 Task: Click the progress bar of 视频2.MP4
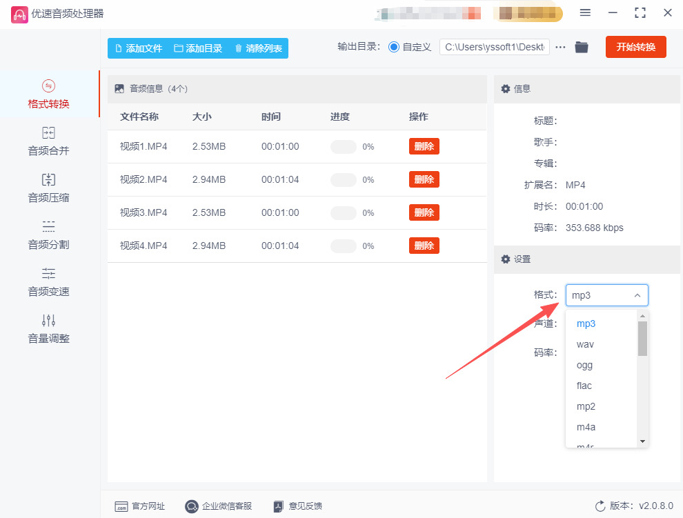pos(344,180)
